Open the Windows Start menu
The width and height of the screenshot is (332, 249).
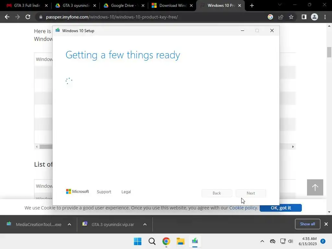(137, 241)
